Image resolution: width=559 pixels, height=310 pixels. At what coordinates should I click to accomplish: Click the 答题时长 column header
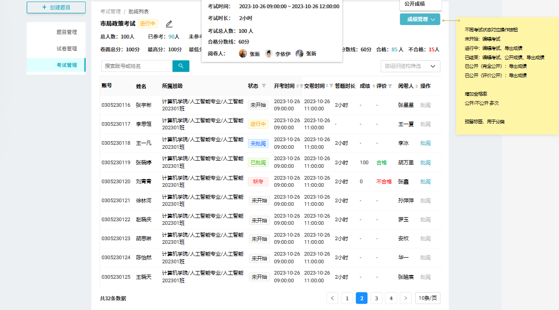pyautogui.click(x=345, y=86)
